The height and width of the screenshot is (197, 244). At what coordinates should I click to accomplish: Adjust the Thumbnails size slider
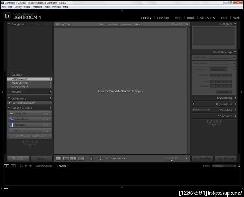(x=172, y=160)
